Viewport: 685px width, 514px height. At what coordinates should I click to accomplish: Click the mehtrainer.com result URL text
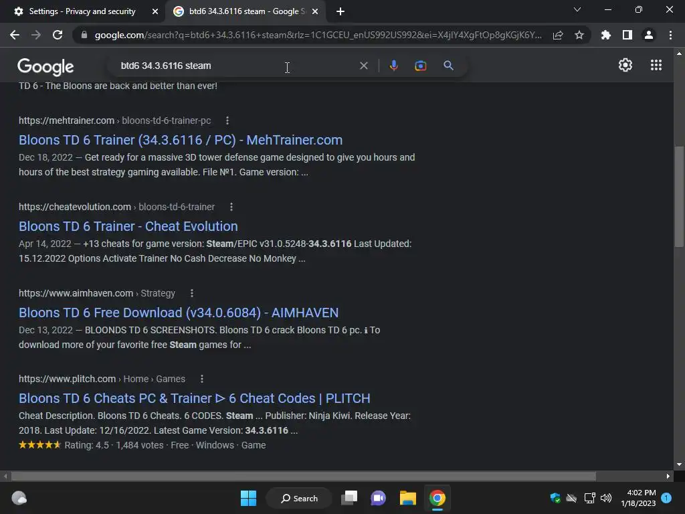click(x=115, y=120)
